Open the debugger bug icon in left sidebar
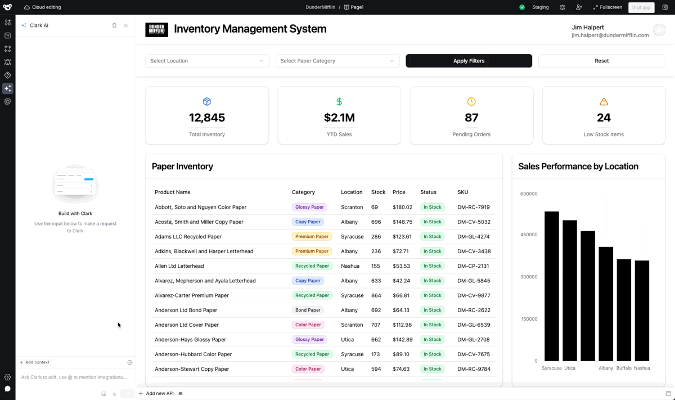The height and width of the screenshot is (400, 675). [7, 62]
